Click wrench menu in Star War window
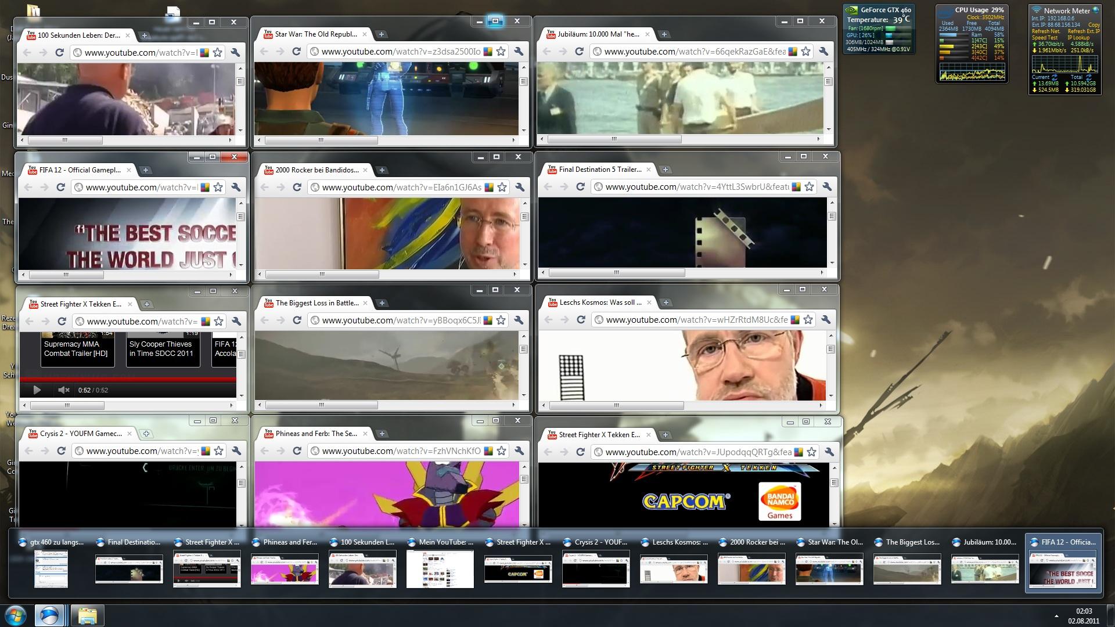The height and width of the screenshot is (627, 1115). tap(519, 52)
